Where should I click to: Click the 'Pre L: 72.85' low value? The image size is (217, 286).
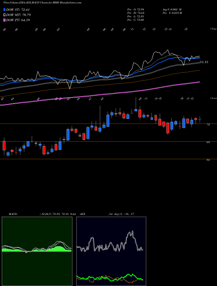click(136, 16)
